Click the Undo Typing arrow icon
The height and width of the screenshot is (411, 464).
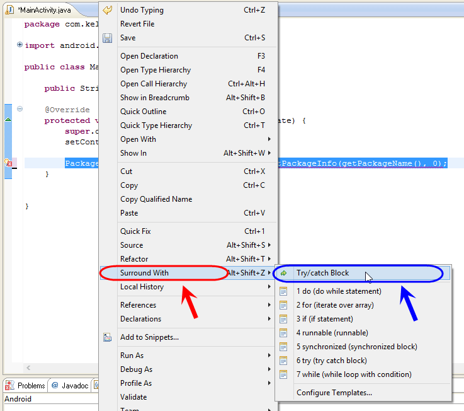pos(108,10)
